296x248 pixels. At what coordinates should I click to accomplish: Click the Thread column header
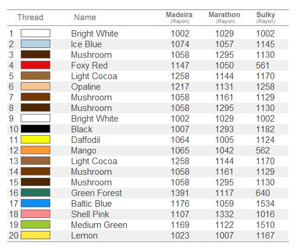[x=30, y=17]
